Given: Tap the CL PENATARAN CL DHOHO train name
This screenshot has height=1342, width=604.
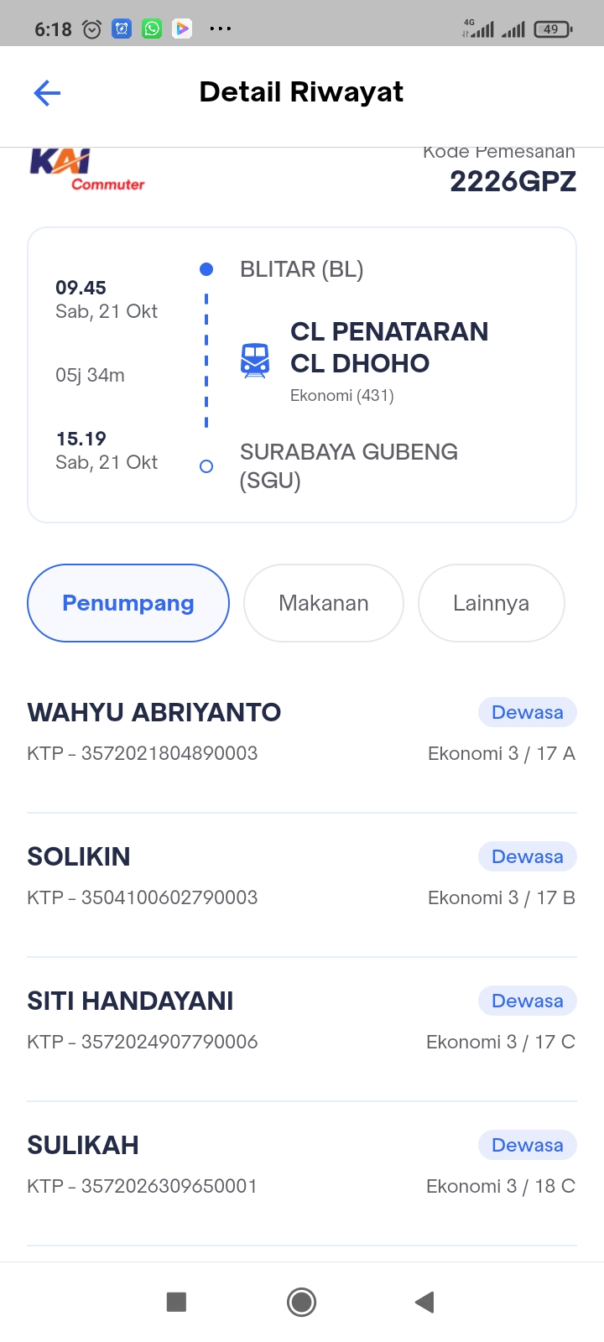Looking at the screenshot, I should 389,347.
